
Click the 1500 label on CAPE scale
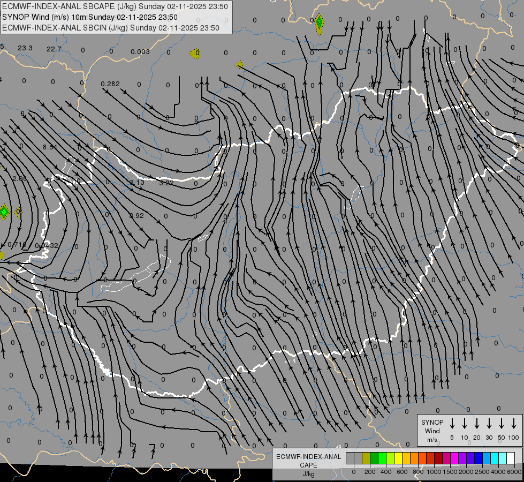450,472
